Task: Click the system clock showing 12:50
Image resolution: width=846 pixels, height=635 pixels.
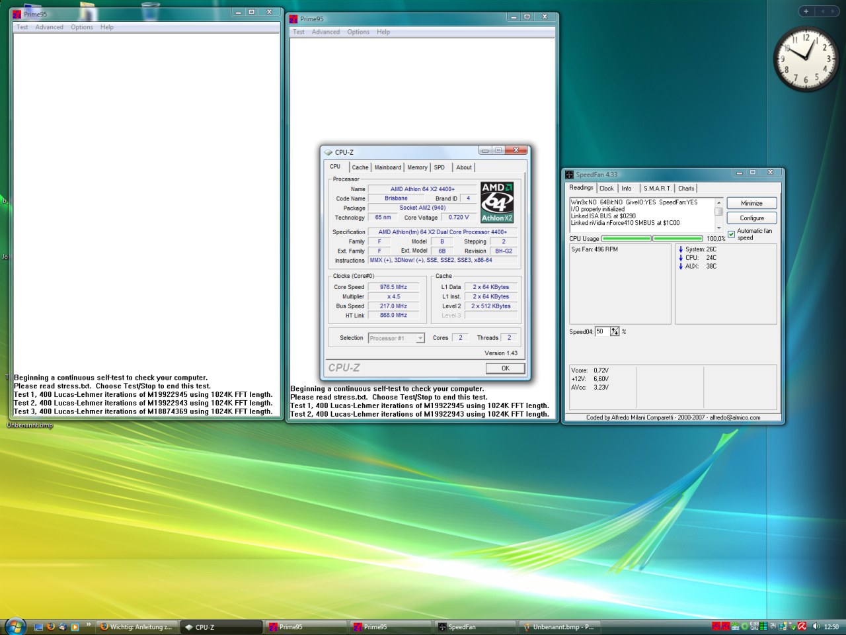Action: [831, 626]
